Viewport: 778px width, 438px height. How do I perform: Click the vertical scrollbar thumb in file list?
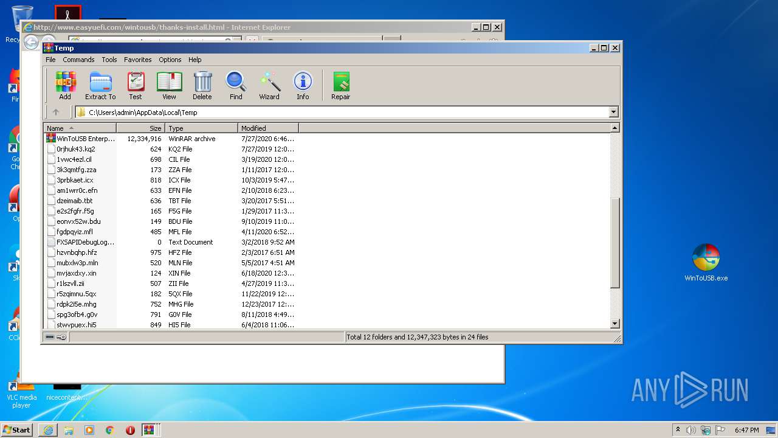tap(614, 243)
